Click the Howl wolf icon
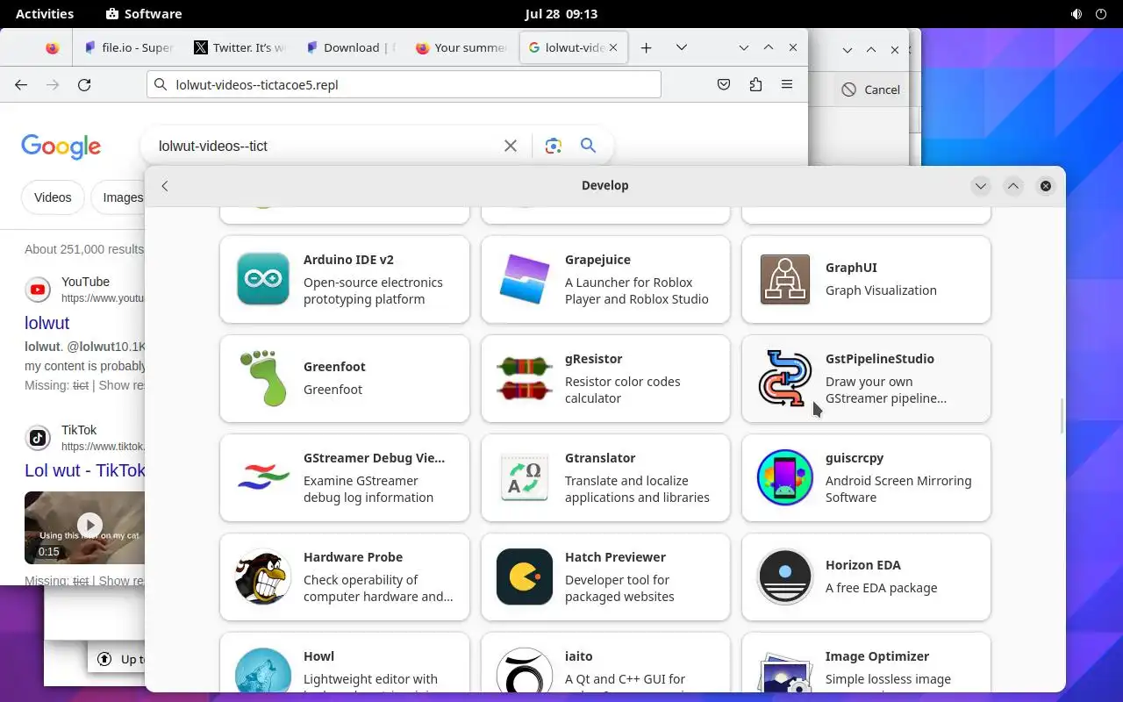 tap(263, 670)
